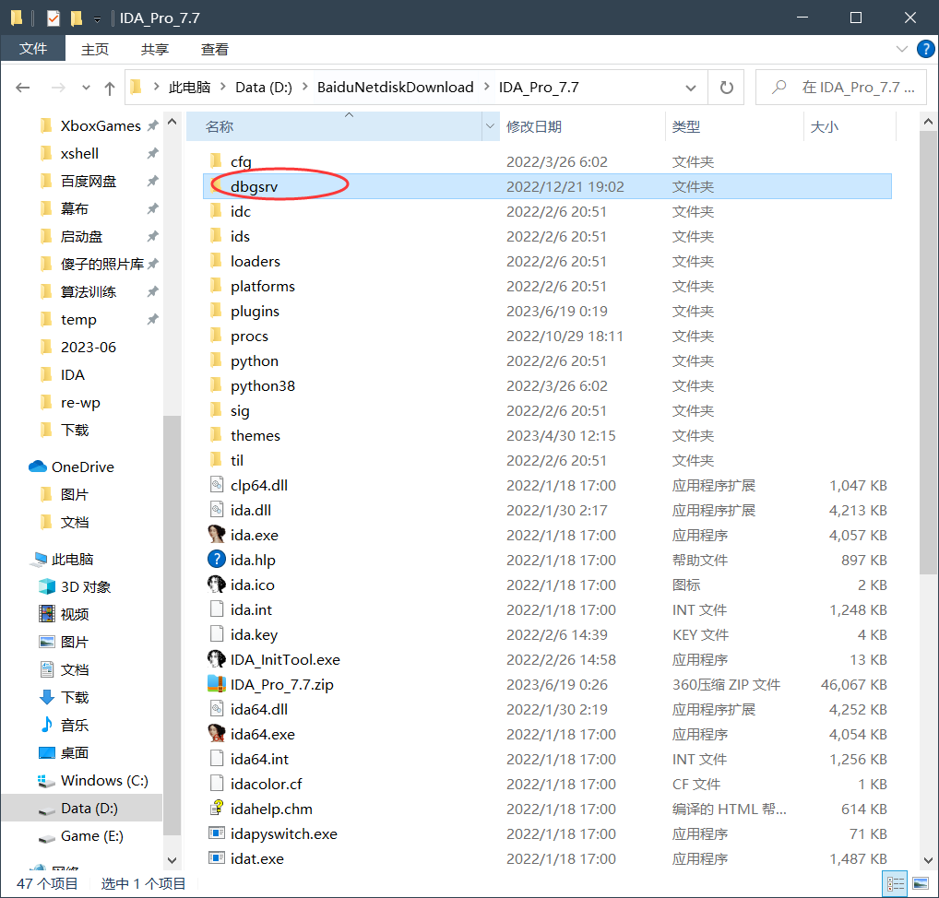
Task: Click the ida64.exe application icon
Action: tap(216, 734)
